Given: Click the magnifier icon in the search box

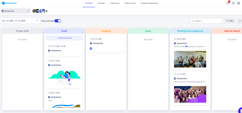Looking at the screenshot, I should click(x=193, y=21).
